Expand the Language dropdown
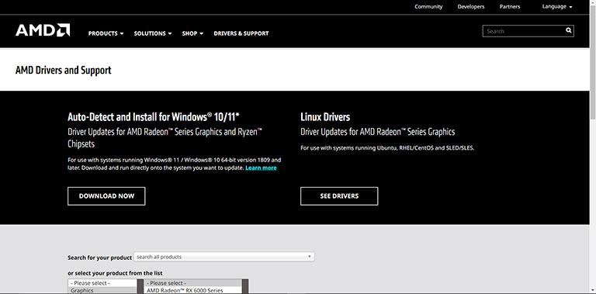The width and height of the screenshot is (596, 294). 557,7
